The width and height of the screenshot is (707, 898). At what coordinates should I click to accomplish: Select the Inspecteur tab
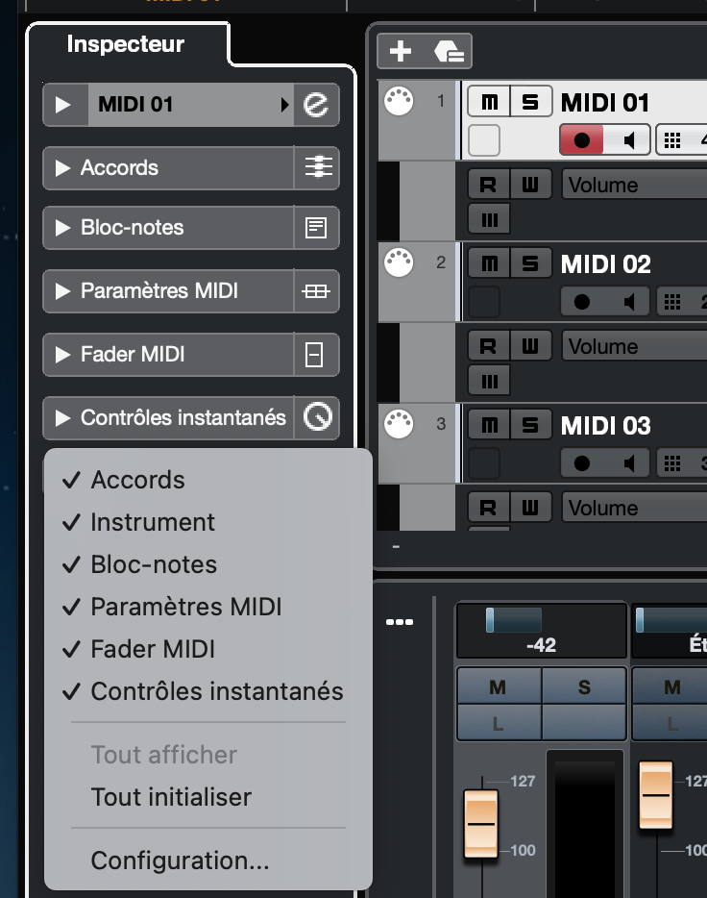[126, 44]
